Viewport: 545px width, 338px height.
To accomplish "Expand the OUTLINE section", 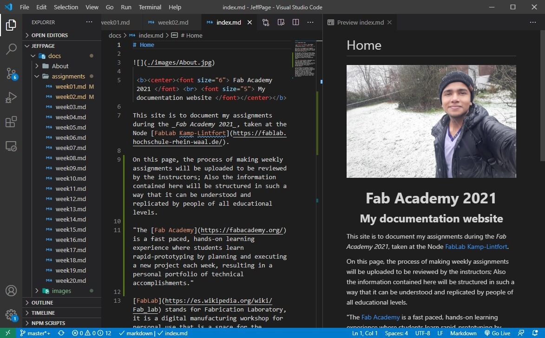I will 62,303.
